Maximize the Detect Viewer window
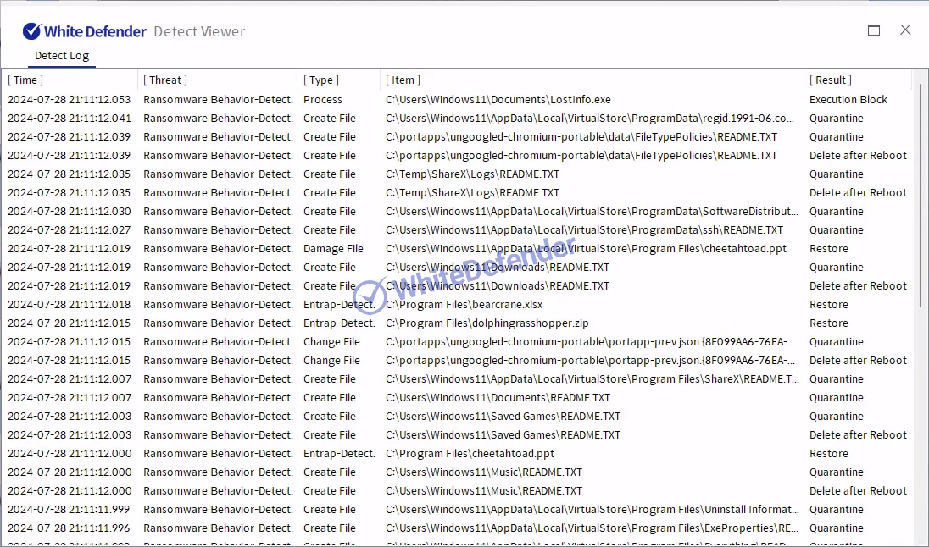Image resolution: width=929 pixels, height=547 pixels. [x=874, y=30]
